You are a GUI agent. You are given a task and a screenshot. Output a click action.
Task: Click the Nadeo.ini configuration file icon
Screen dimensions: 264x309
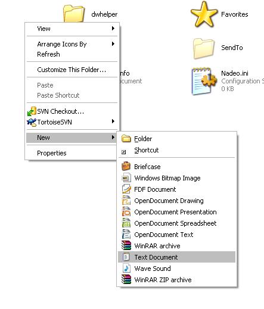coord(204,81)
